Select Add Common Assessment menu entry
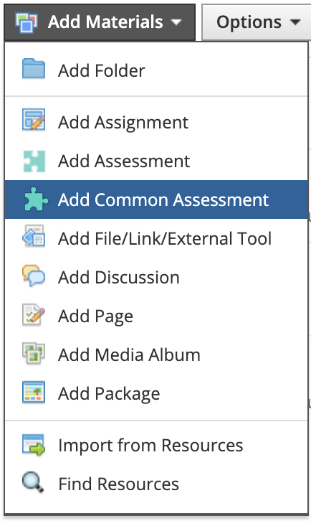The height and width of the screenshot is (521, 311). pos(156,200)
